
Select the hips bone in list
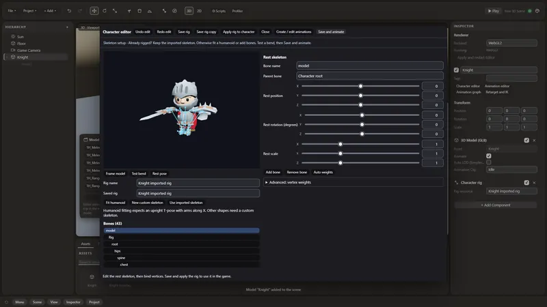(181, 251)
